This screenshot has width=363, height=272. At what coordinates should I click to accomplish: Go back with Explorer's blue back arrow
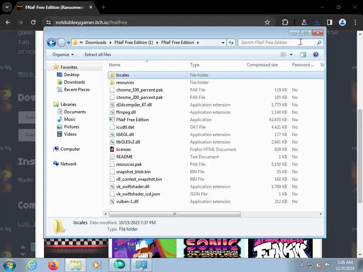point(51,42)
